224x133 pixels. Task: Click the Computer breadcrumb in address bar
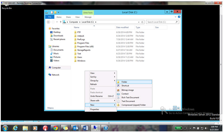point(74,22)
